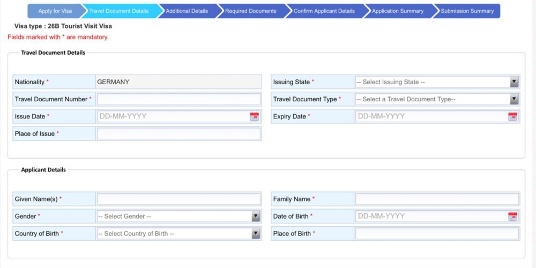Image resolution: width=536 pixels, height=268 pixels.
Task: Expand the Gender dropdown arrow
Action: click(x=256, y=217)
